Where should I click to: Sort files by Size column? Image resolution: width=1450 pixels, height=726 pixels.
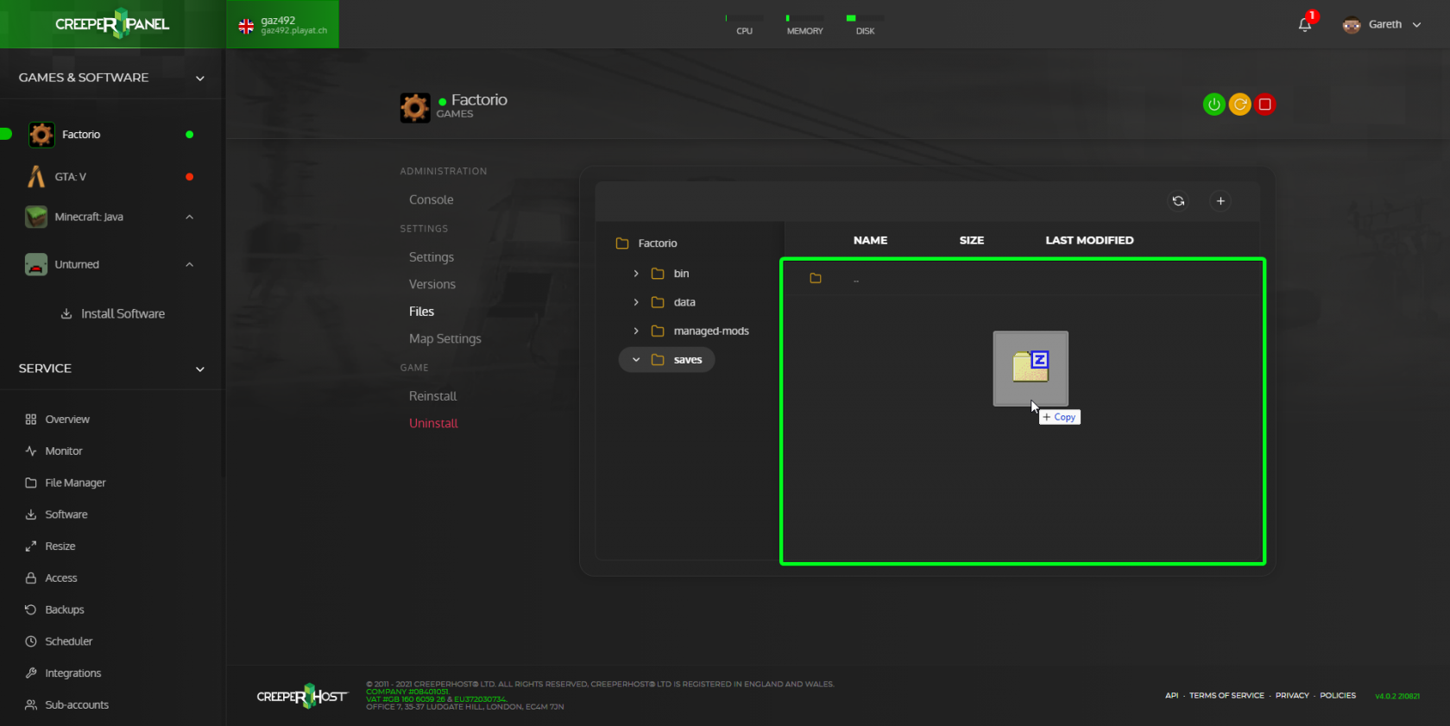point(972,240)
